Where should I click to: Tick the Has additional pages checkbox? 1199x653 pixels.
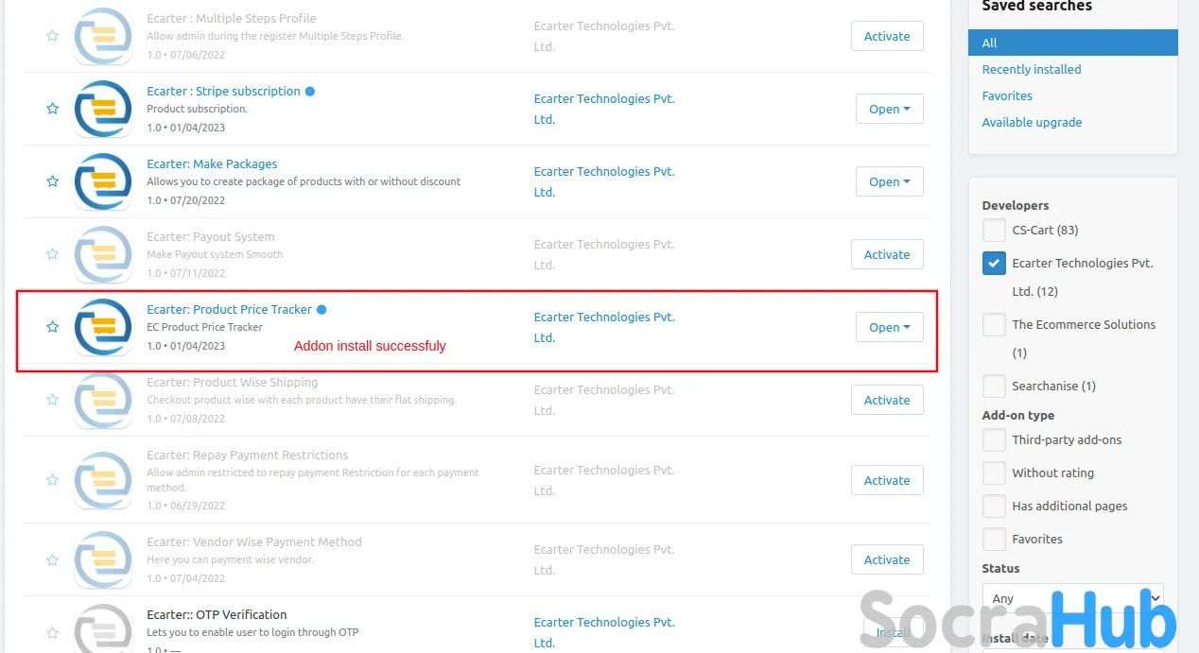click(x=994, y=507)
